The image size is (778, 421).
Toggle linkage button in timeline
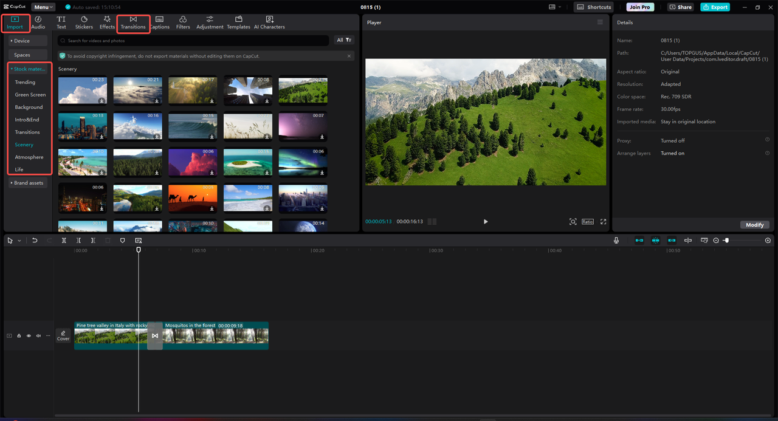[x=672, y=241]
